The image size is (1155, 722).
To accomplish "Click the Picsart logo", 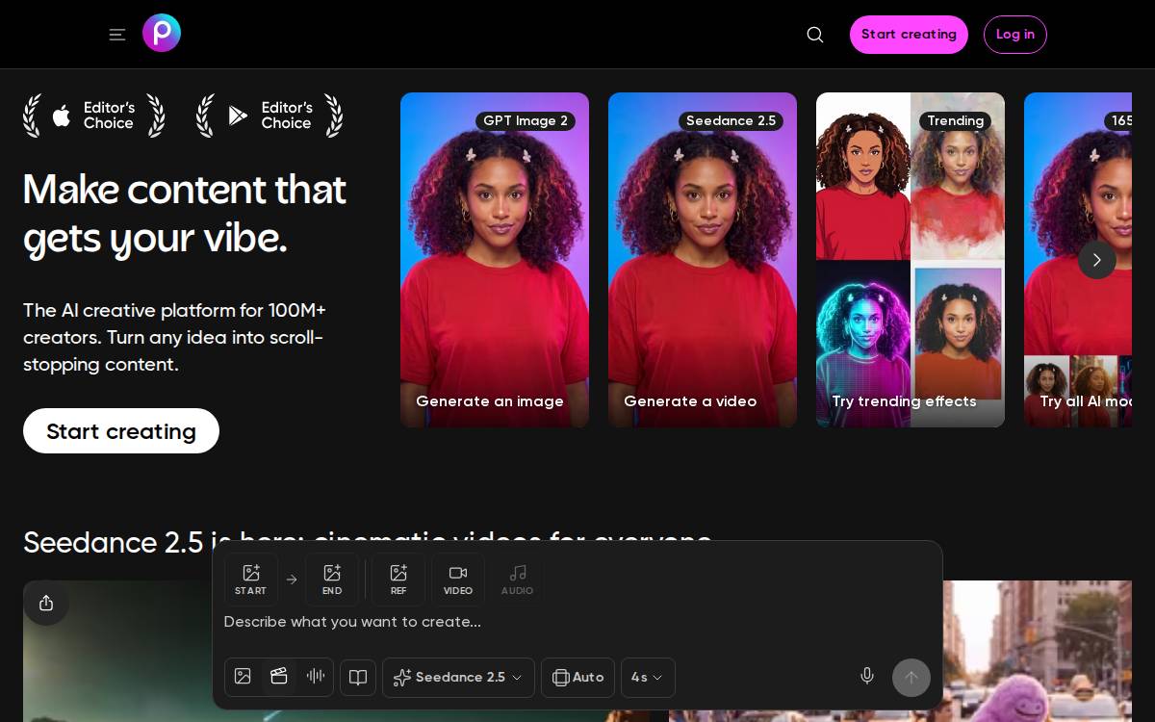I will click(162, 33).
